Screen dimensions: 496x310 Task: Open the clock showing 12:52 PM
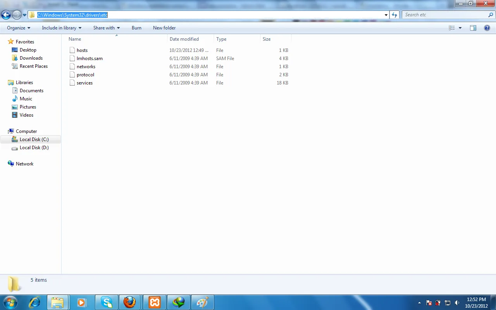pos(476,303)
